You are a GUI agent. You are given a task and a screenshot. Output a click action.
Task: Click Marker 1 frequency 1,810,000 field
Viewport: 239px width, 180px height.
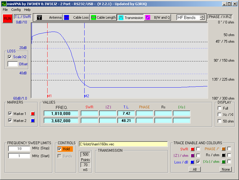coord(61,113)
